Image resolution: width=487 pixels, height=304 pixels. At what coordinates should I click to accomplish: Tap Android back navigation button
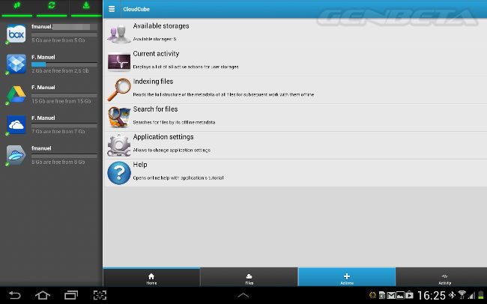pos(14,294)
